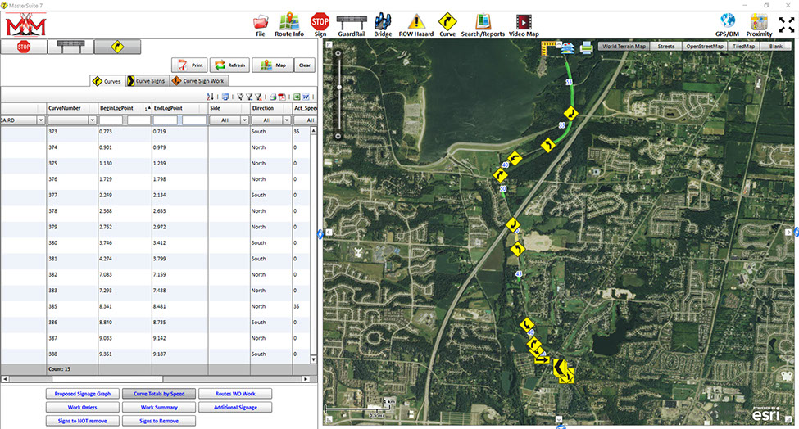Screen dimensions: 799x429
Task: Click the GuardRail toolbar icon
Action: 352,25
